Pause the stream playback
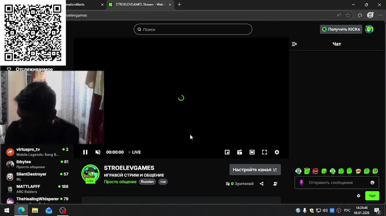This screenshot has width=386, height=216. click(x=85, y=152)
